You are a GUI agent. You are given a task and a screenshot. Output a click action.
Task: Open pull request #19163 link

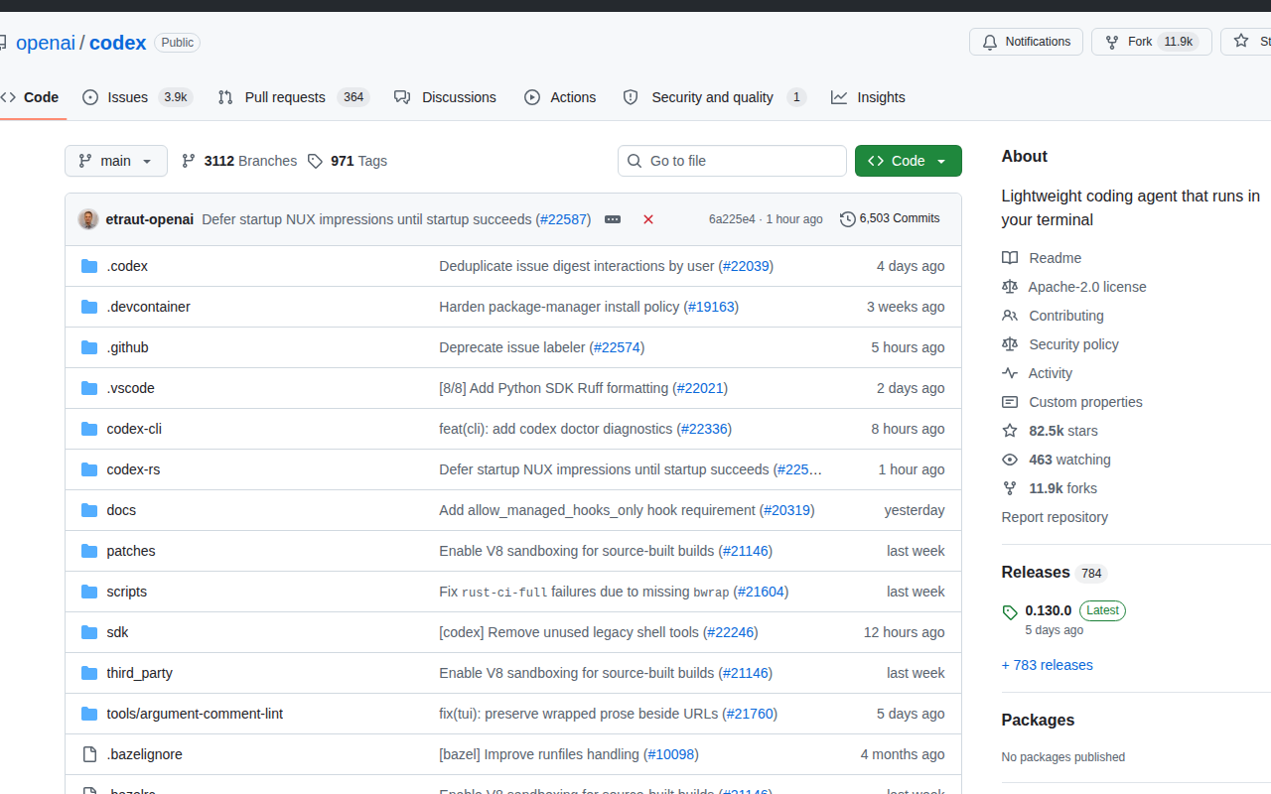point(712,307)
